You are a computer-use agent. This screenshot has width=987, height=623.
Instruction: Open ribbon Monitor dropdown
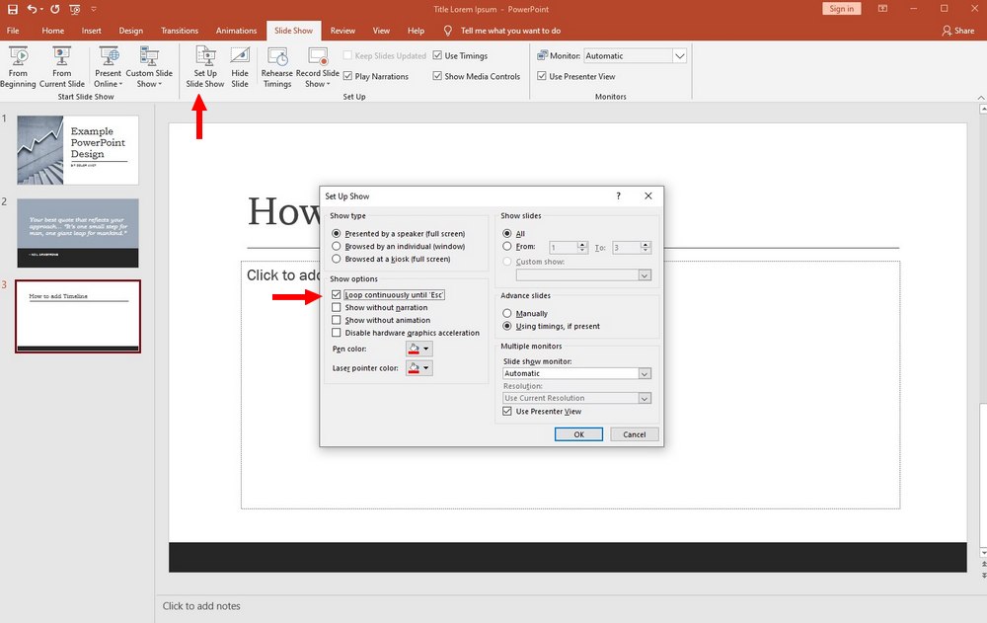tap(679, 56)
